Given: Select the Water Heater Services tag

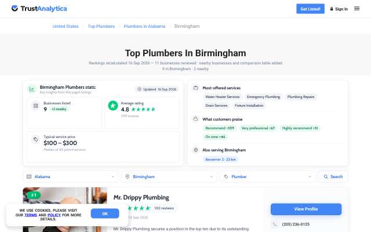Looking at the screenshot, I should click(223, 97).
